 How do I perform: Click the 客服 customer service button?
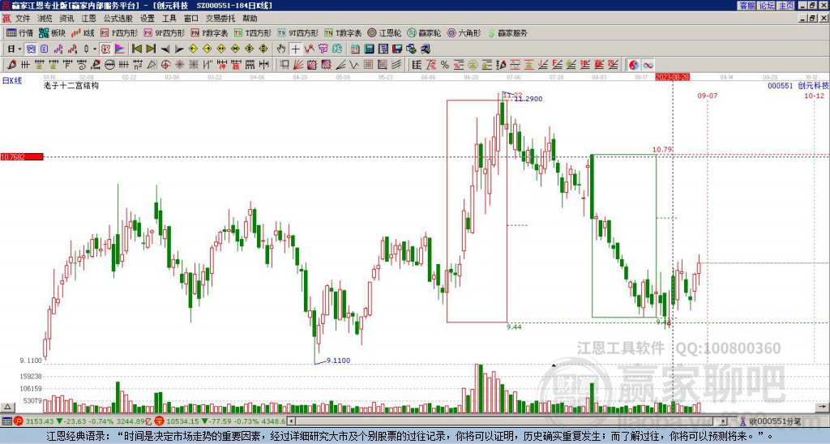[747, 6]
